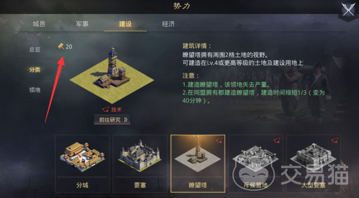Screen dimensions: 359x198
Task: Select the 瞭望塔 watchtower card
Action: coord(198,164)
